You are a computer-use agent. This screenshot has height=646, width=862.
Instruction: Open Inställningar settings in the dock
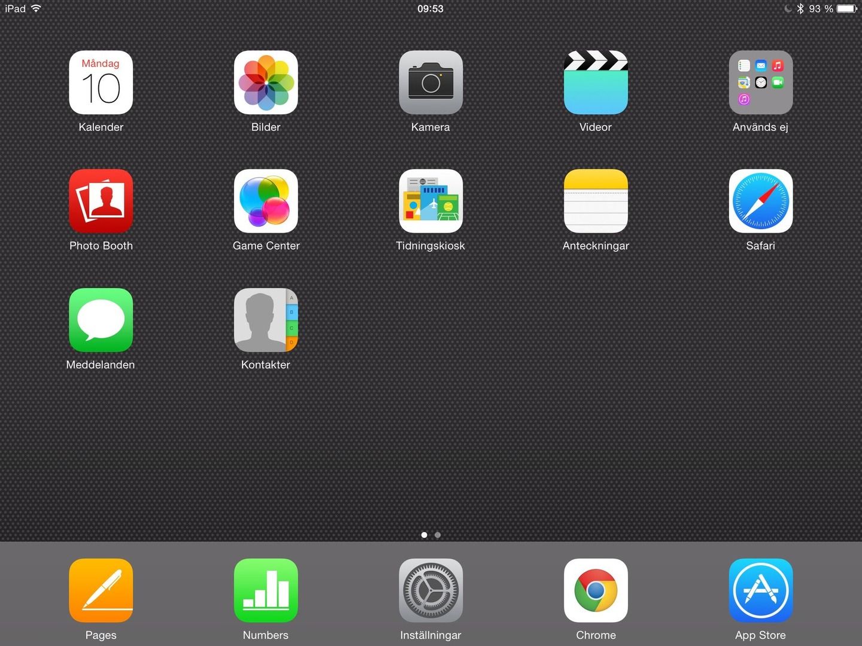[x=430, y=590]
